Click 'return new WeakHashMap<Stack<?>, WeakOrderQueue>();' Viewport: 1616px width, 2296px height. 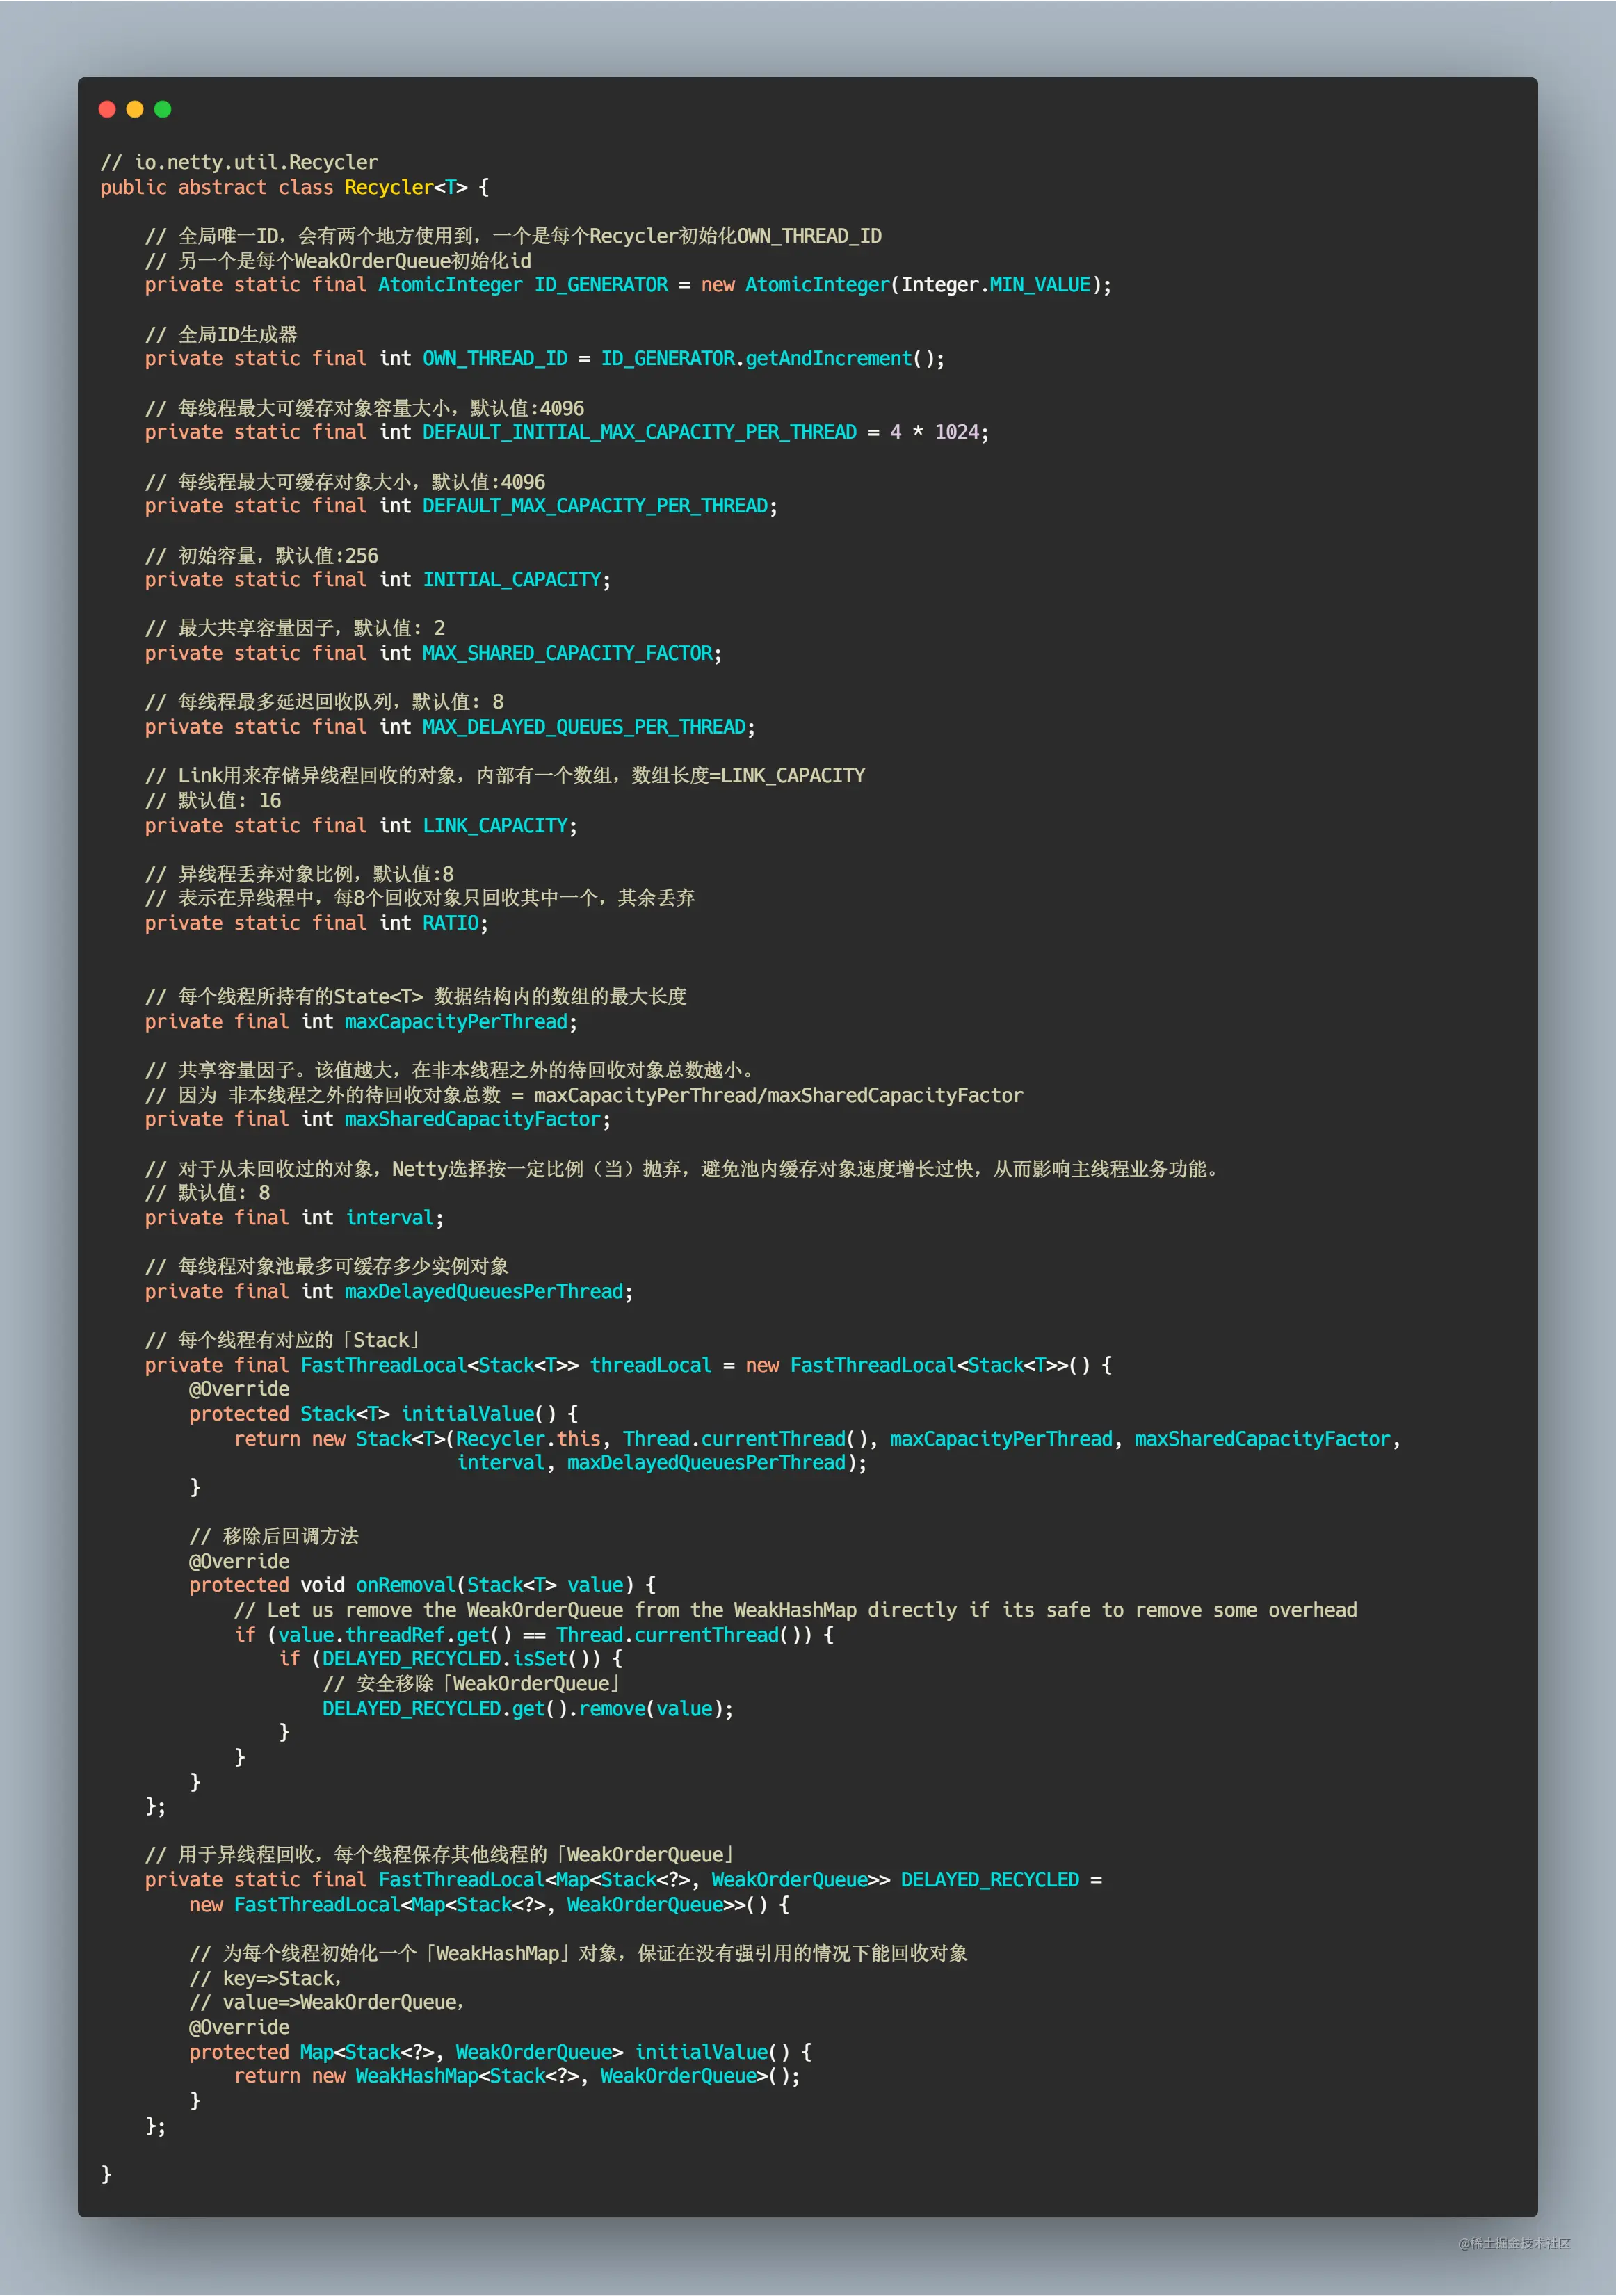click(x=517, y=2076)
